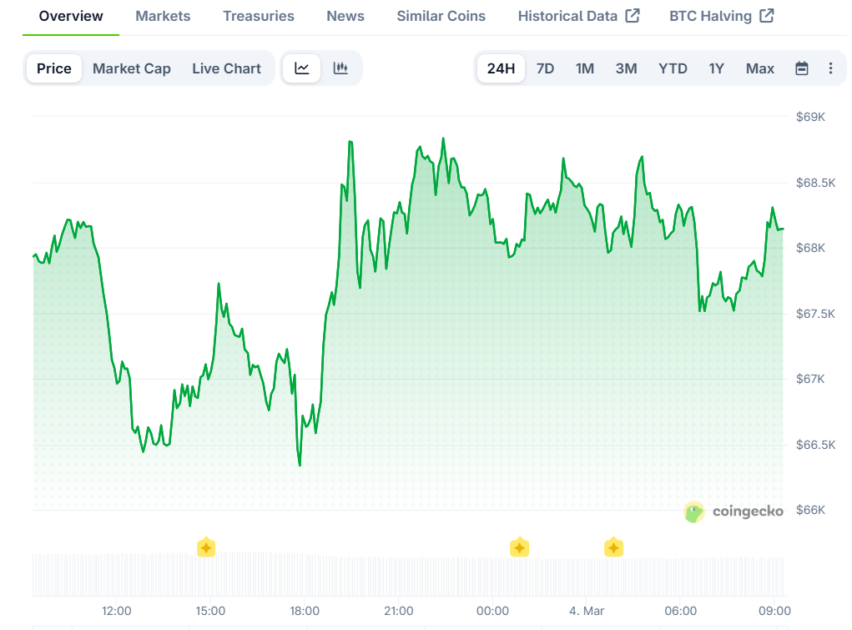This screenshot has width=852, height=630.
Task: Click the CoinGecko logo watermark
Action: (x=734, y=512)
